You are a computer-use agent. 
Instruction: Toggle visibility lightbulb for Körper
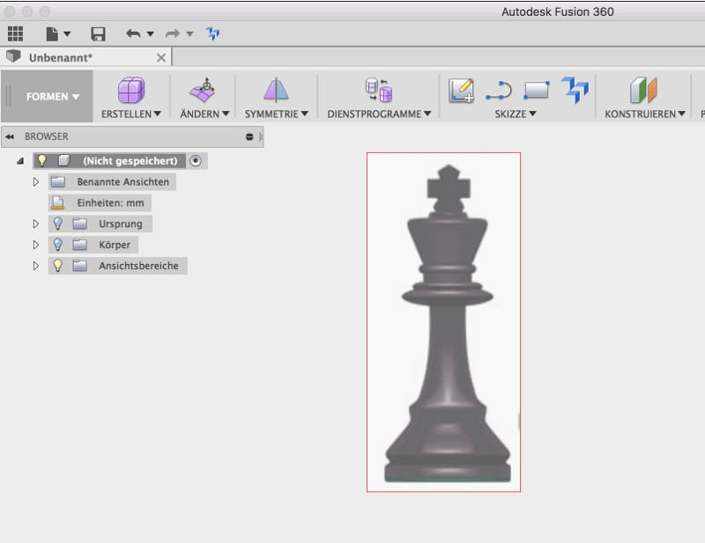(x=58, y=245)
